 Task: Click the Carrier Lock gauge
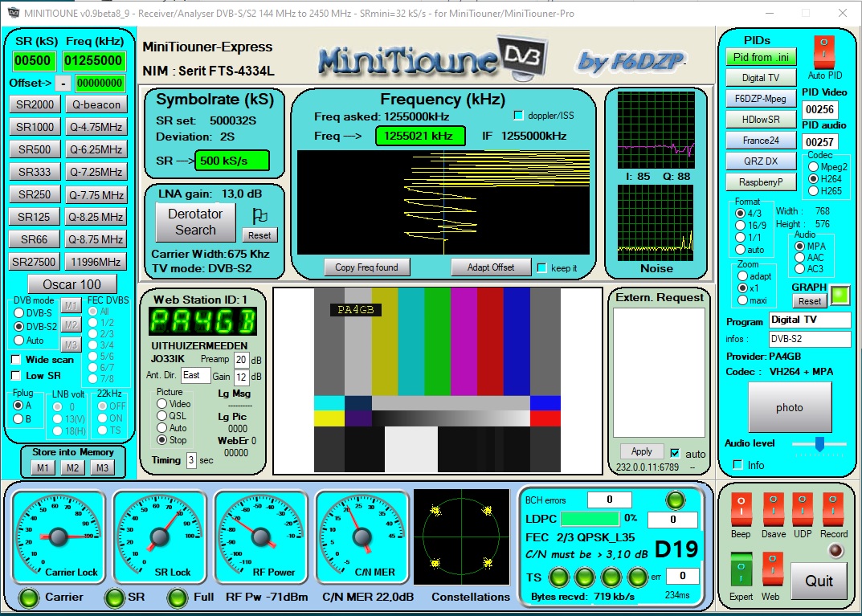(59, 536)
